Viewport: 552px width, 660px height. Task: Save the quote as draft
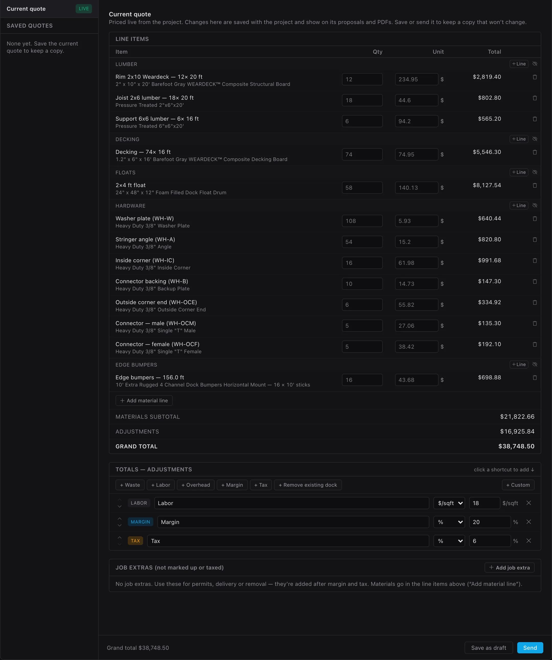(489, 648)
